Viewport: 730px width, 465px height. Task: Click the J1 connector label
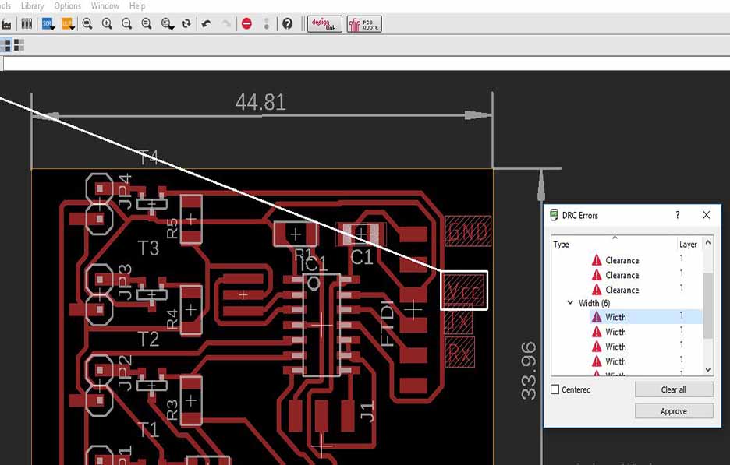[x=367, y=411]
